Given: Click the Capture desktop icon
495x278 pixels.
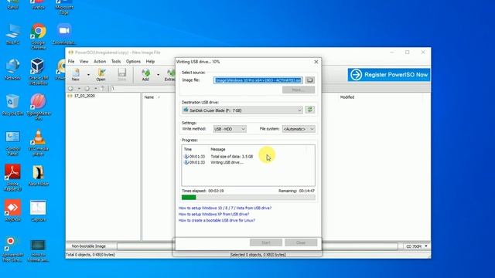Looking at the screenshot, I should click(38, 210).
